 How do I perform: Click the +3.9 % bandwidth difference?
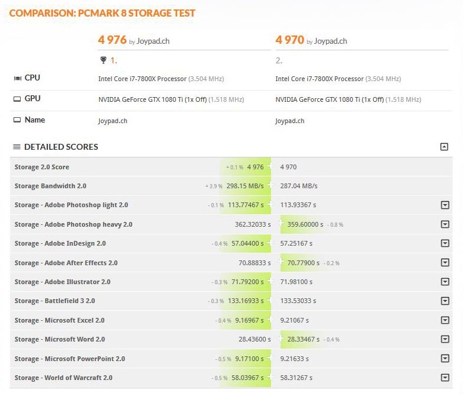click(214, 186)
